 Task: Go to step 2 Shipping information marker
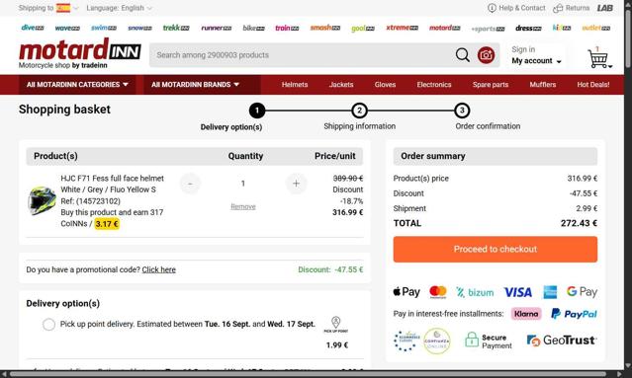[359, 111]
